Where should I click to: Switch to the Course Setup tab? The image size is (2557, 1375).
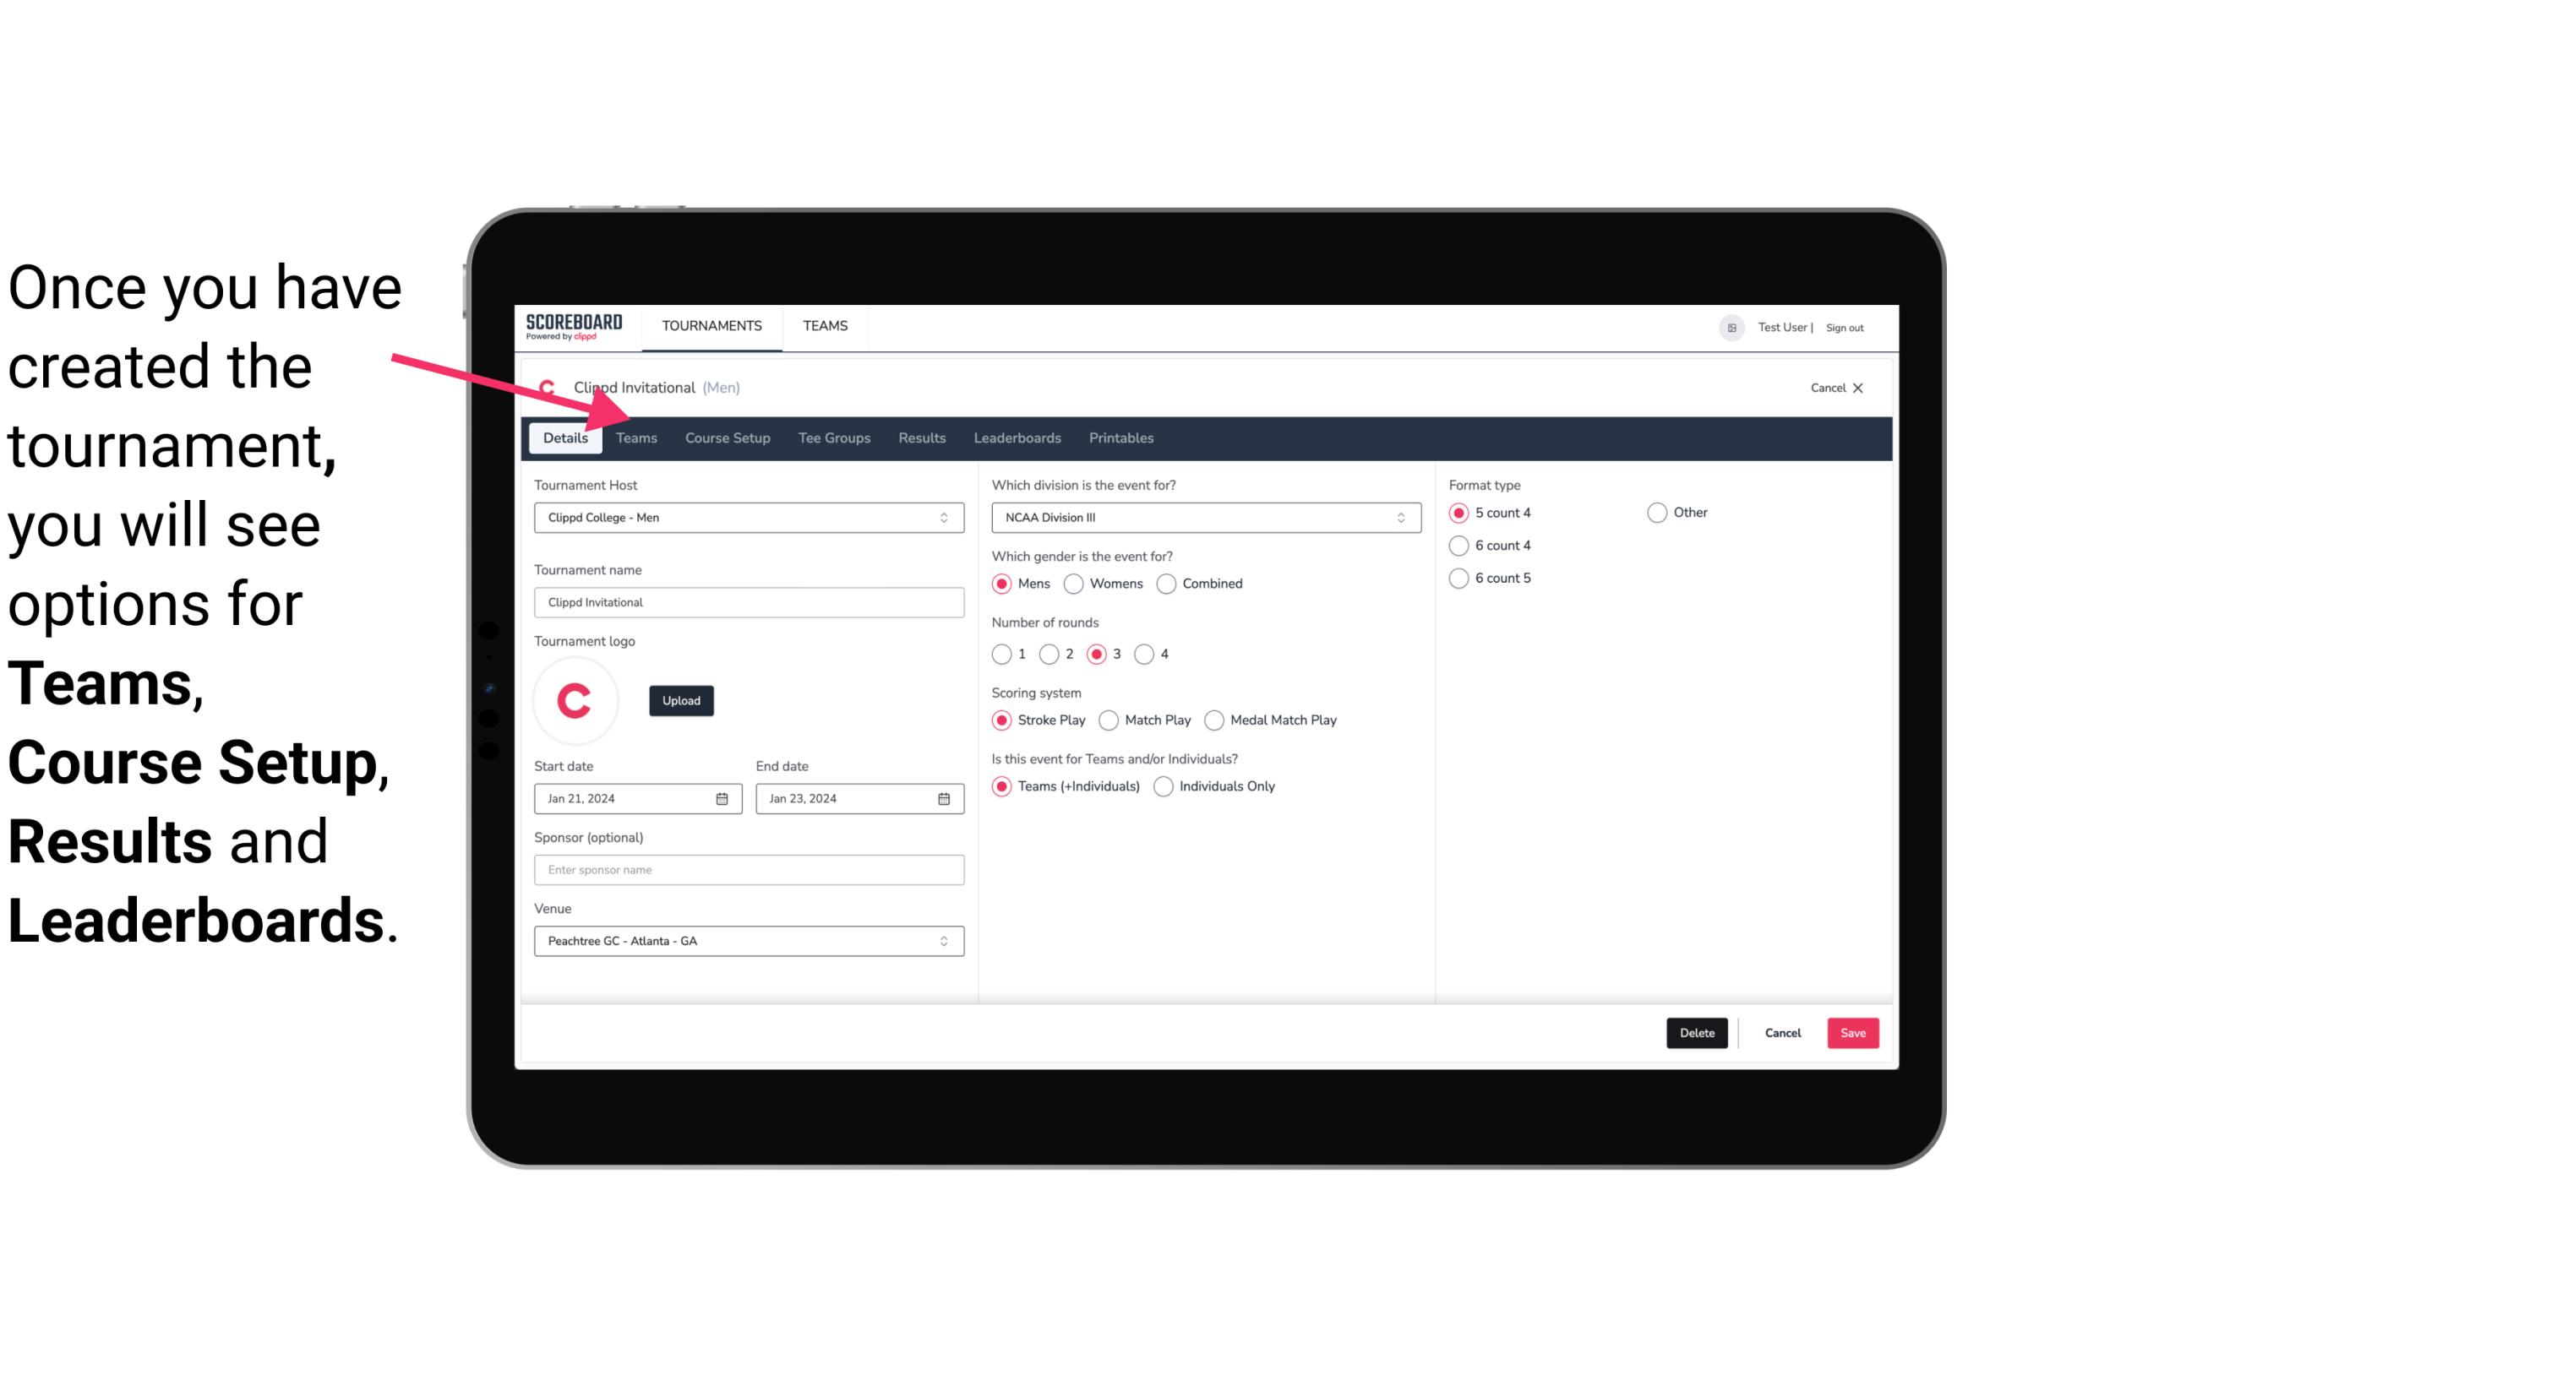[727, 437]
